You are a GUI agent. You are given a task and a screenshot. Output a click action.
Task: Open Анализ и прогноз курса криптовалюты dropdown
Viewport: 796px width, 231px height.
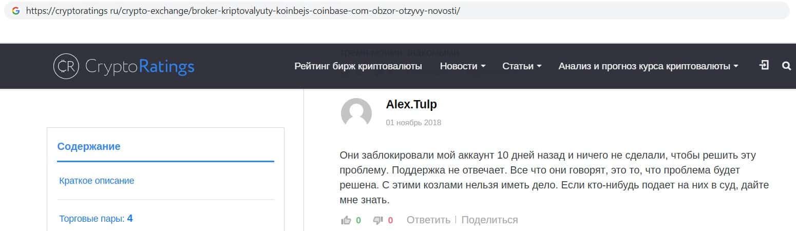tap(648, 66)
